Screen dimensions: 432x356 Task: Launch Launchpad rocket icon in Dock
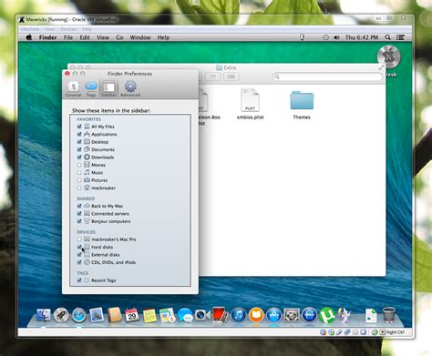(61, 315)
